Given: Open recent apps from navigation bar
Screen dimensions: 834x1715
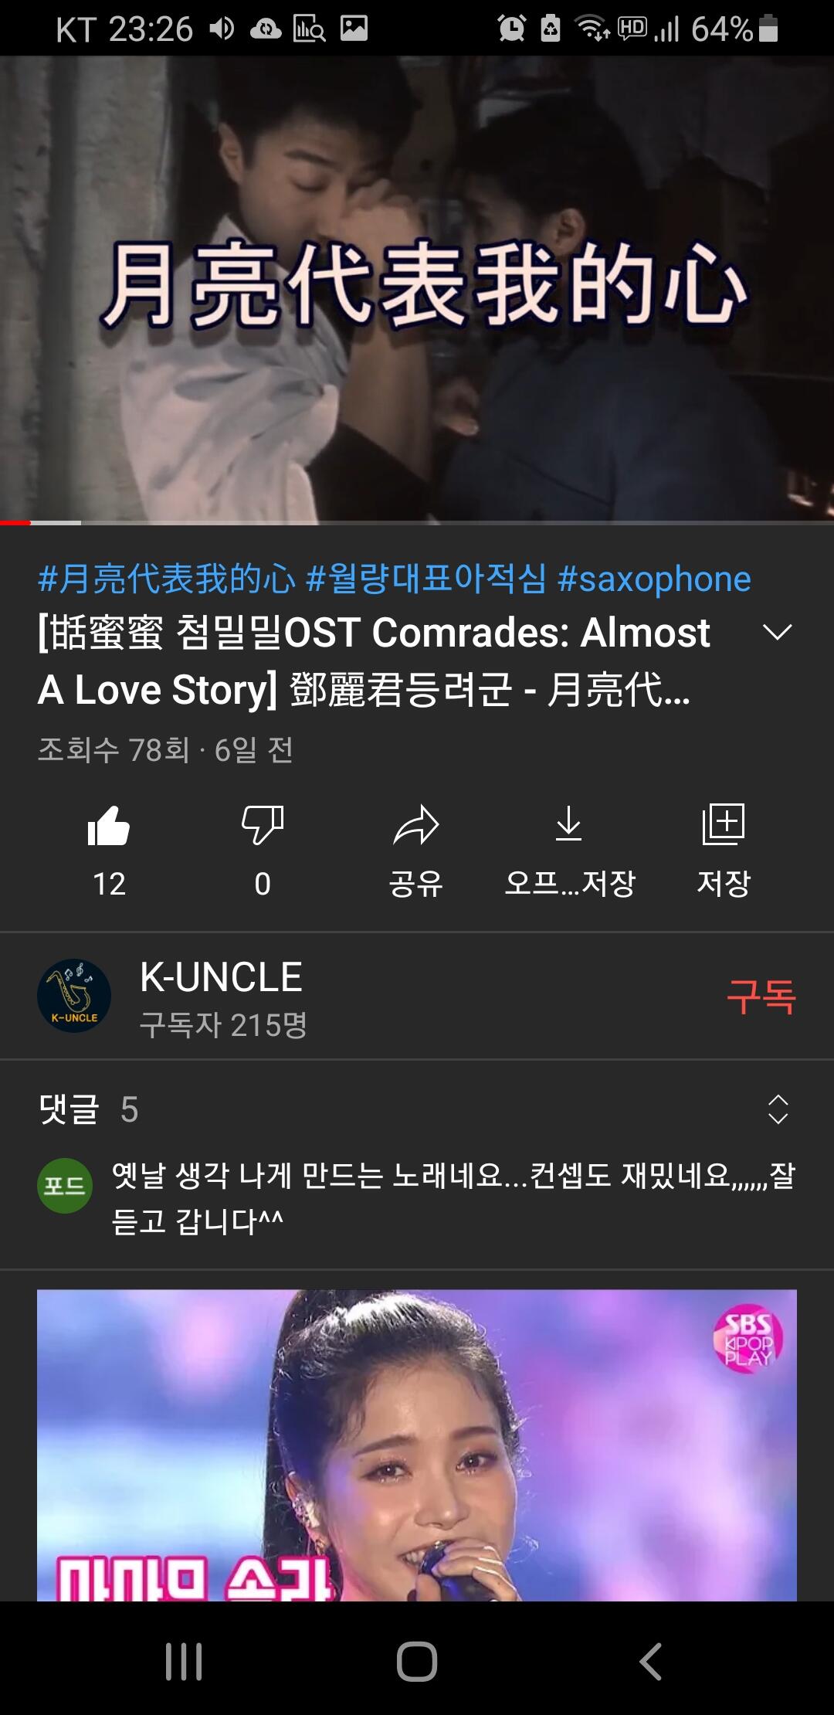Looking at the screenshot, I should pos(184,1661).
